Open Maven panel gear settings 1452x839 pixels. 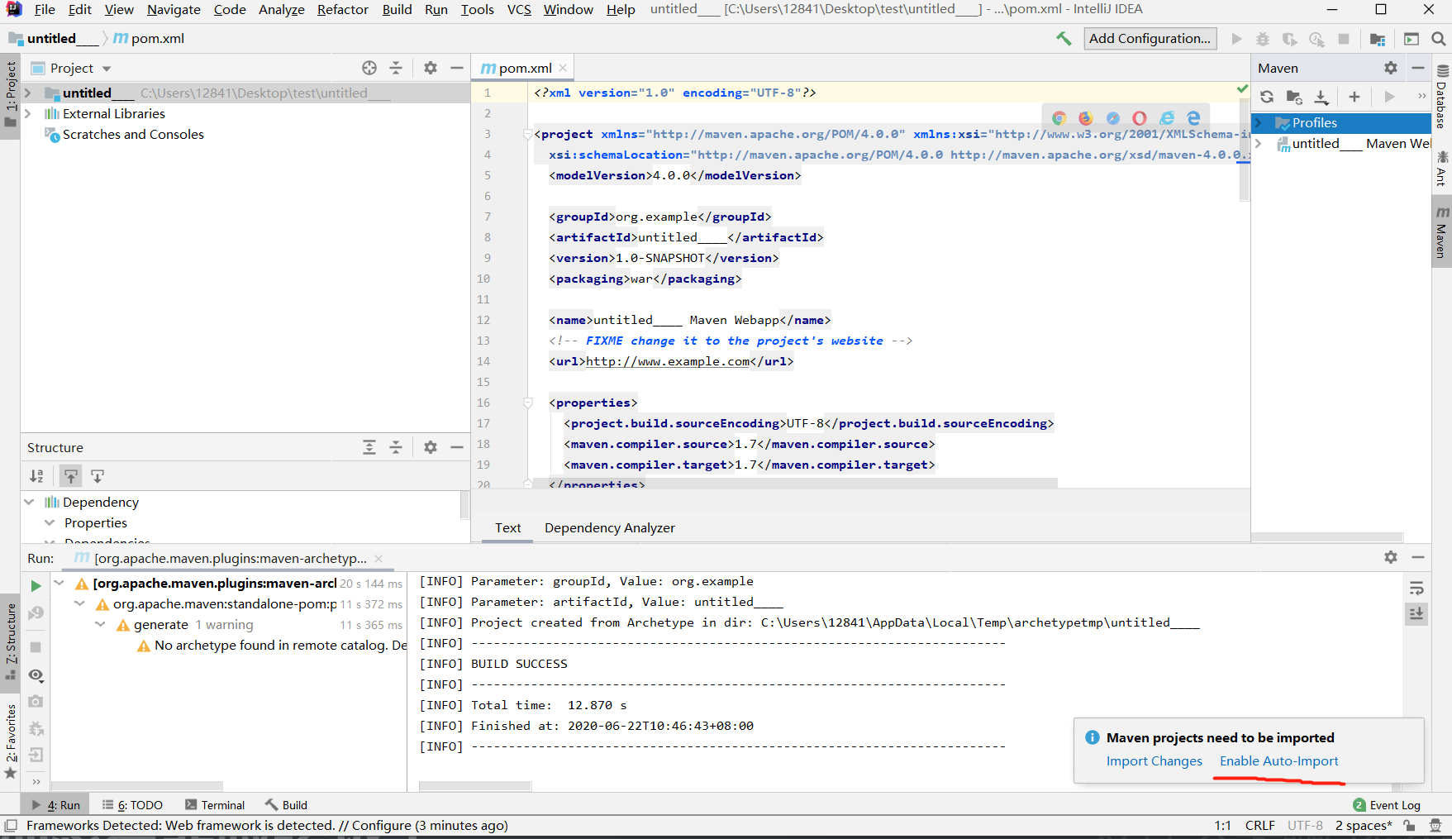point(1391,68)
